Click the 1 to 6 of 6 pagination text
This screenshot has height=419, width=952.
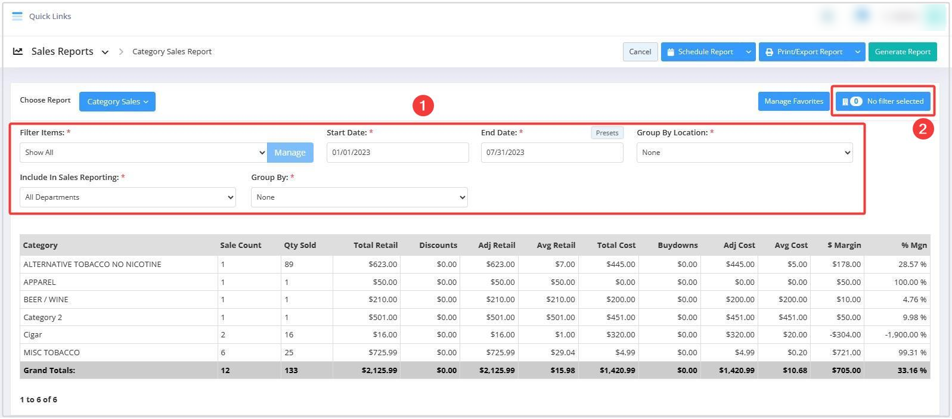coord(39,399)
